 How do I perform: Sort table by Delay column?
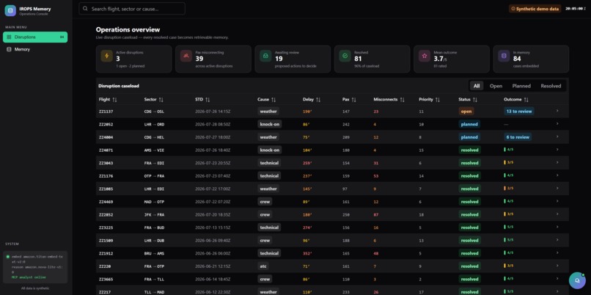[x=312, y=100]
